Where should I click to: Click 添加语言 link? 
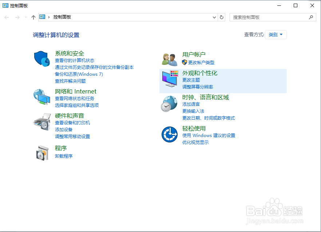pyautogui.click(x=191, y=104)
